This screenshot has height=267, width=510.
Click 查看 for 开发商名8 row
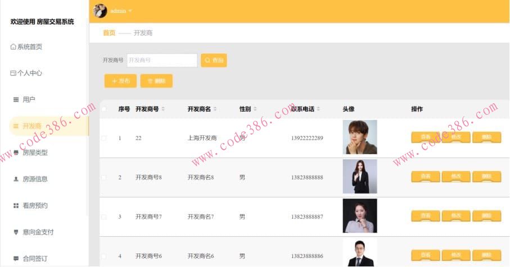click(x=426, y=177)
